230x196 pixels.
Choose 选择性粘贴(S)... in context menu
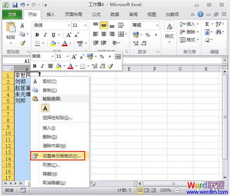60,117
